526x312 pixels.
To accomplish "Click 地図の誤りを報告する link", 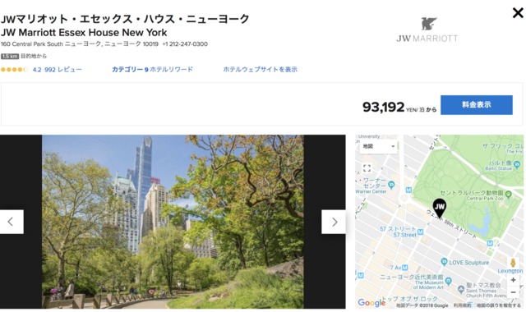I will [x=499, y=305].
